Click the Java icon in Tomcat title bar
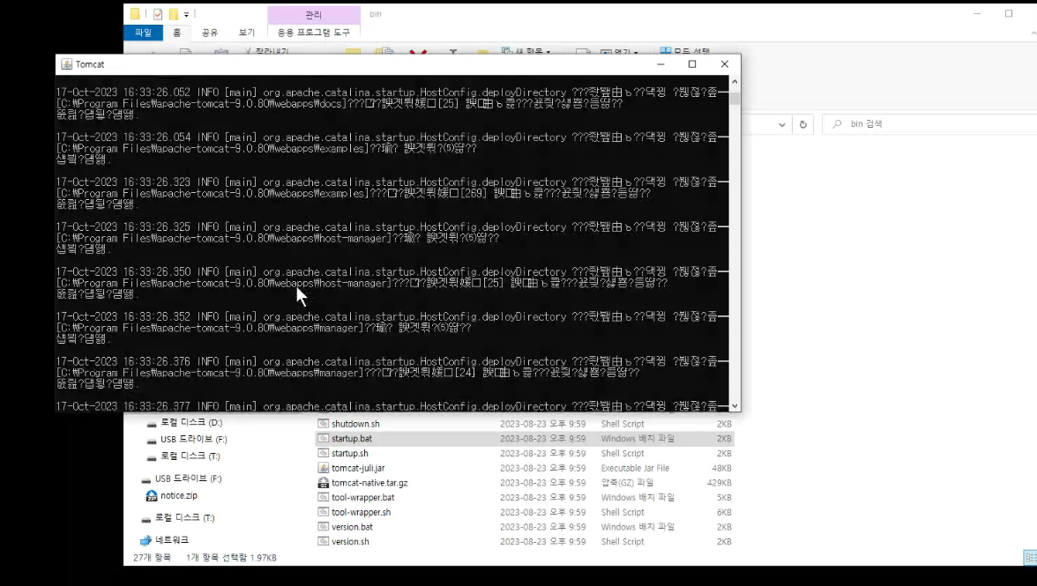The width and height of the screenshot is (1037, 586). [66, 64]
